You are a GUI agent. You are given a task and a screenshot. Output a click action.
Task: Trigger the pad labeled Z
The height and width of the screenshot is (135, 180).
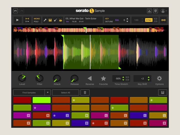click(x=22, y=123)
